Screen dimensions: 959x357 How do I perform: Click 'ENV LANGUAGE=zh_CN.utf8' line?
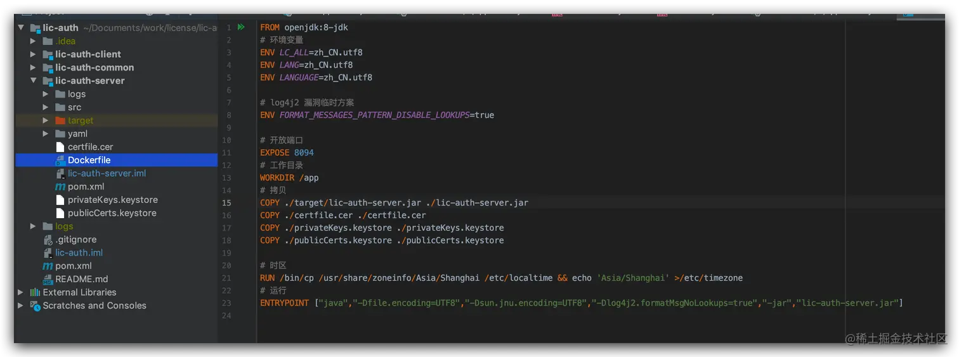point(316,77)
